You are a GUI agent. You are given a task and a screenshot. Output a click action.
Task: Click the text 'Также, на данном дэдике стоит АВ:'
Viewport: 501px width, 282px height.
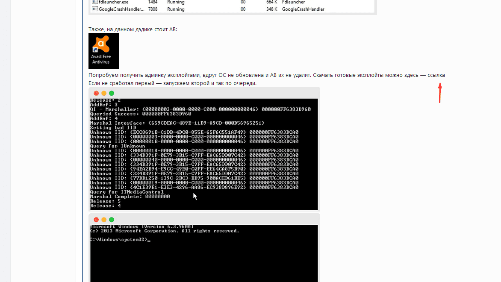pos(133,29)
